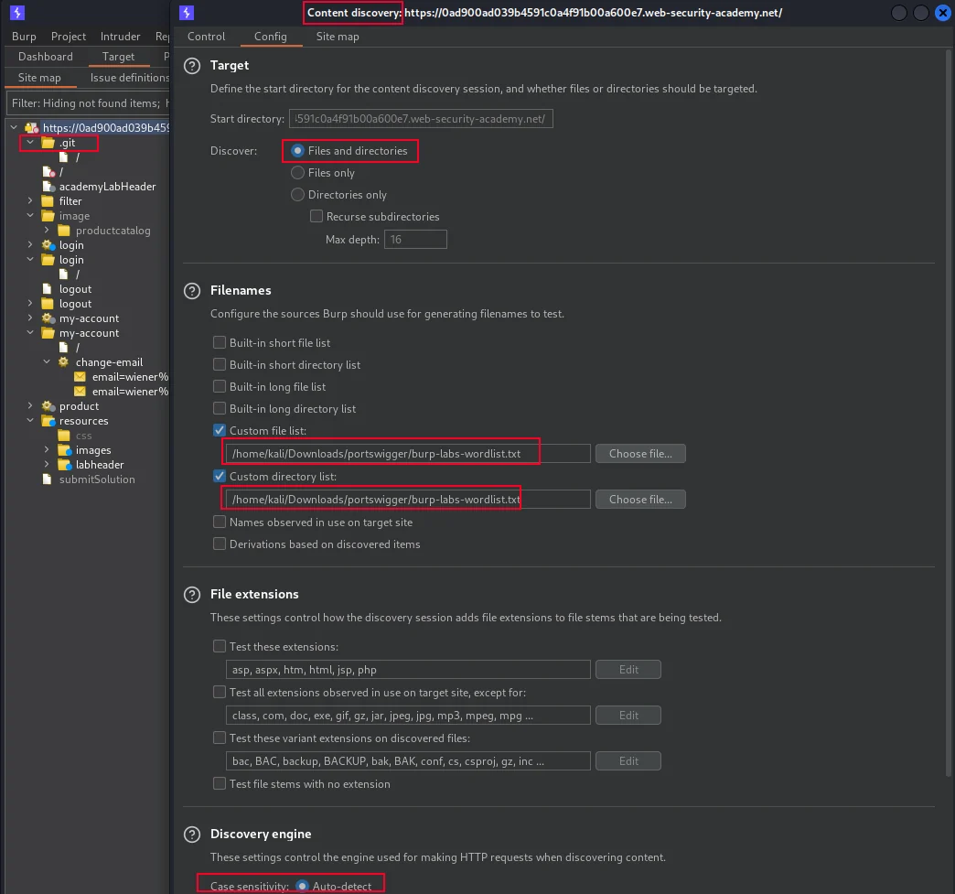This screenshot has width=955, height=894.
Task: Click Choose file for custom file list
Action: point(640,453)
